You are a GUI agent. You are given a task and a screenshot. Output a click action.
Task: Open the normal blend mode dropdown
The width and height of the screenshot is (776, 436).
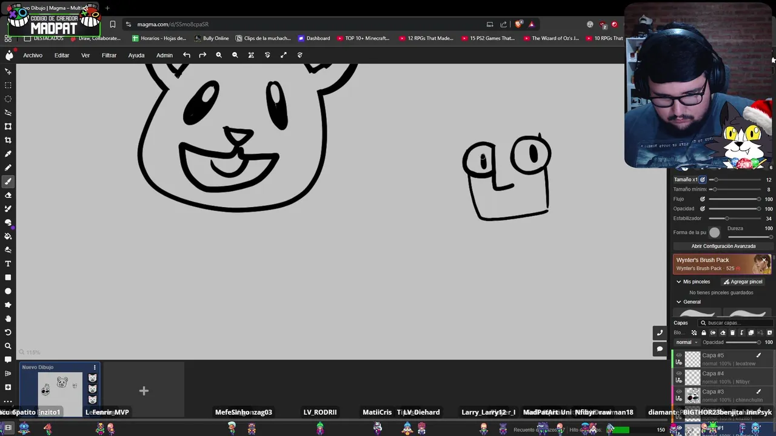click(x=686, y=342)
